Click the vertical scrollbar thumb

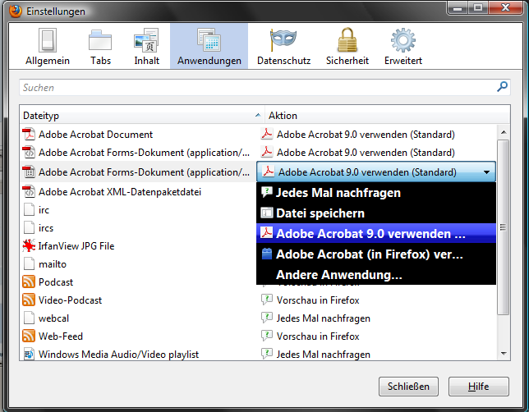[503, 227]
